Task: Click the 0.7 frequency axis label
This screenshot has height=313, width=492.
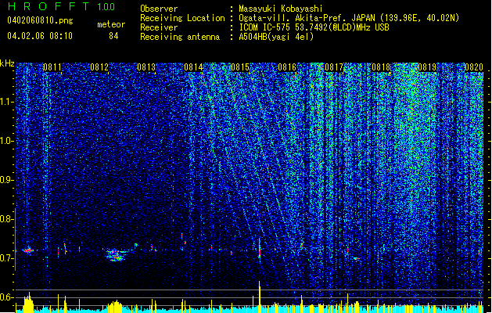Action: (x=6, y=258)
